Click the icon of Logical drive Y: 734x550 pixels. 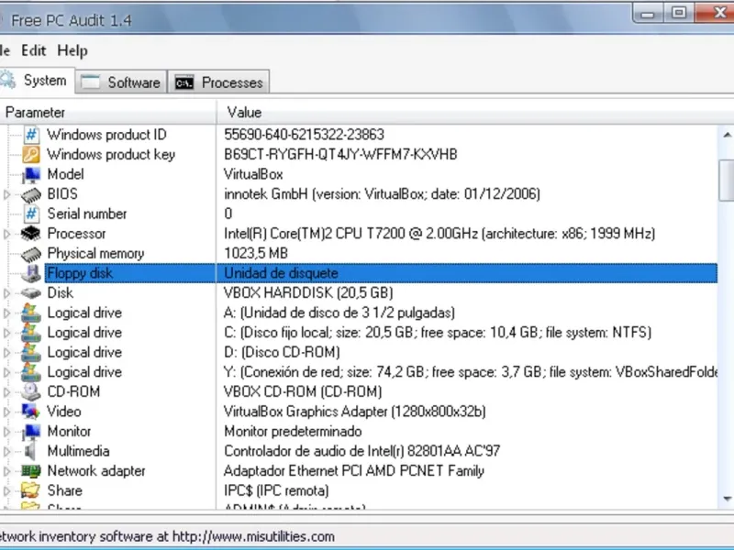coord(31,372)
